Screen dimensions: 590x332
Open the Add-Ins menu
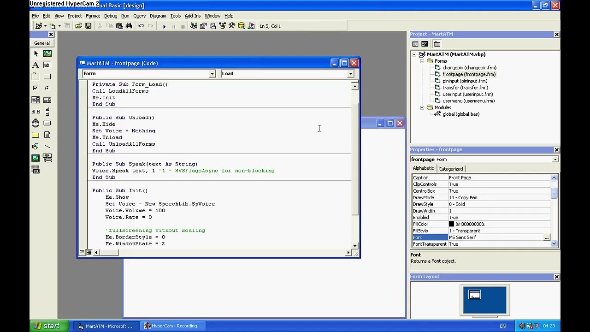[193, 16]
